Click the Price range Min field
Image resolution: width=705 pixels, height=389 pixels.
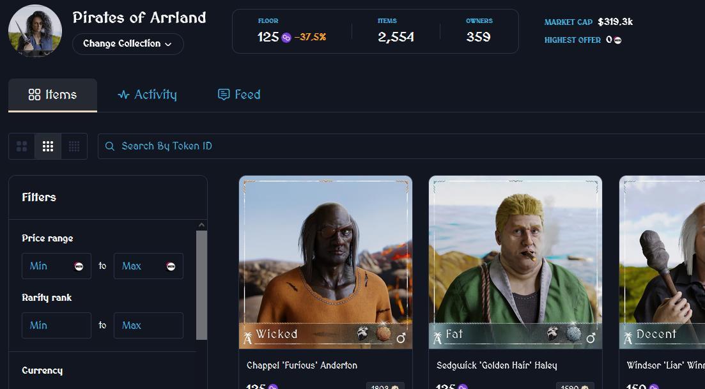(57, 266)
